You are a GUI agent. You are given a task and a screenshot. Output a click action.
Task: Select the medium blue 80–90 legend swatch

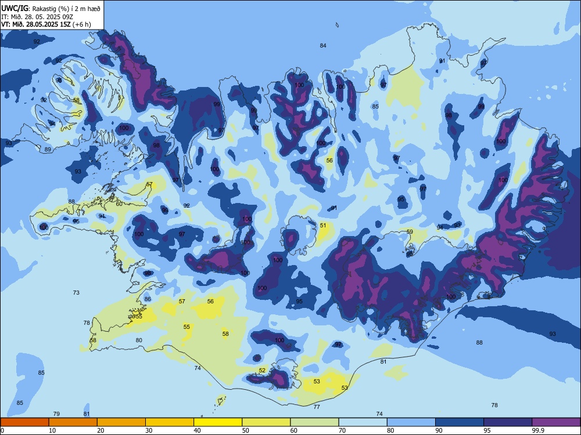(411, 422)
